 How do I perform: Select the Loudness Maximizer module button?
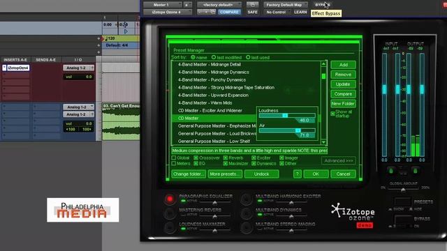170,227
